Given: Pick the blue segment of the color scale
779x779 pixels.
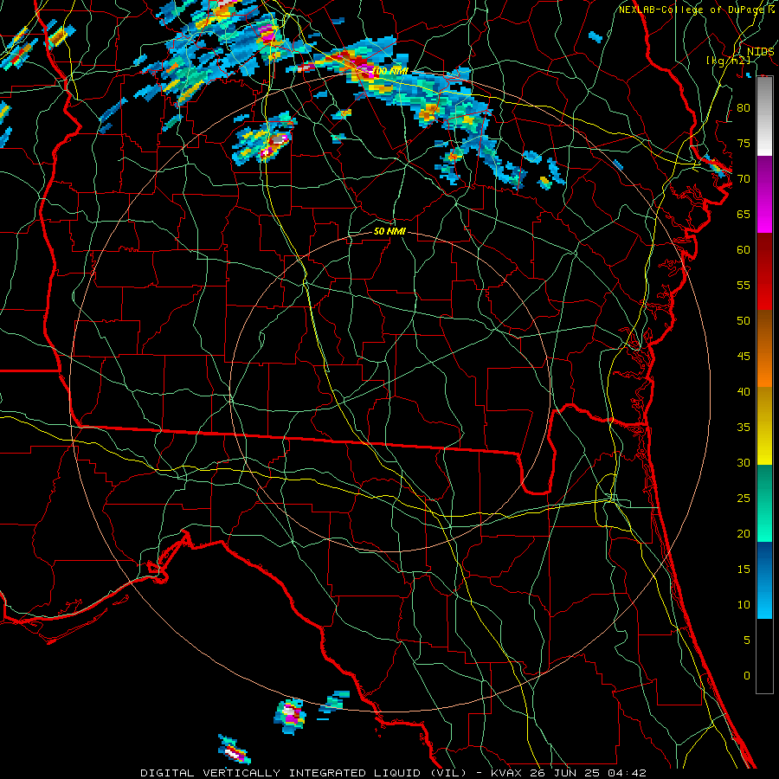Looking at the screenshot, I should (x=764, y=580).
